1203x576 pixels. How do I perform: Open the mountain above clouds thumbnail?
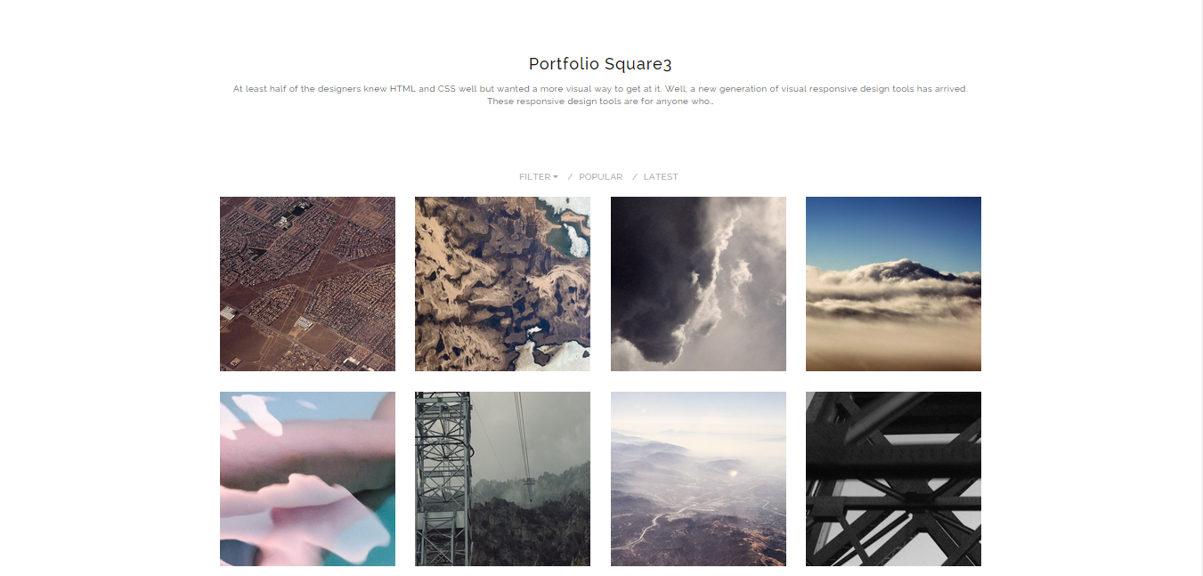coord(893,284)
